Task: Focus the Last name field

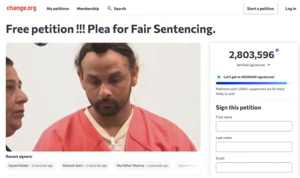Action: click(254, 147)
